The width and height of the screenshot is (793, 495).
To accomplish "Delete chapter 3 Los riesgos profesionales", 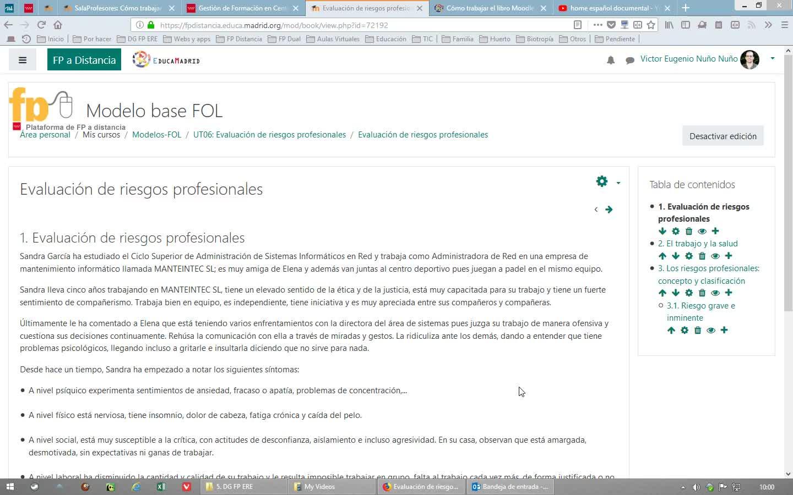I will [702, 293].
